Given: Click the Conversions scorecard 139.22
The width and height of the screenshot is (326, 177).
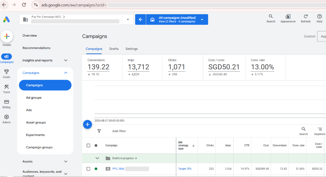Looking at the screenshot, I should pyautogui.click(x=102, y=67).
